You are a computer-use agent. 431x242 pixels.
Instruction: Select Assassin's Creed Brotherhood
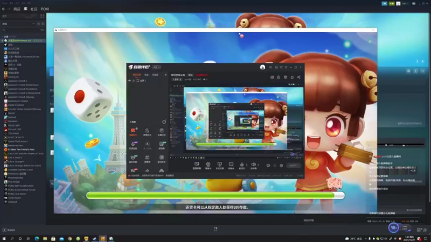point(23,85)
